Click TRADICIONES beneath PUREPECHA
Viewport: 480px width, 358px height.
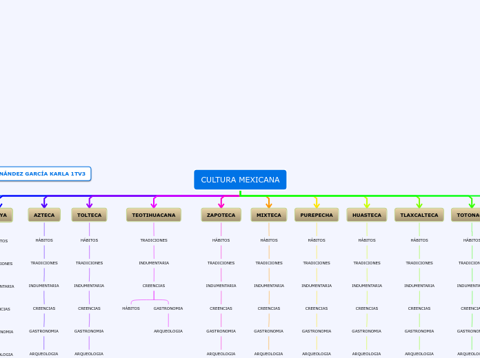[x=317, y=263]
